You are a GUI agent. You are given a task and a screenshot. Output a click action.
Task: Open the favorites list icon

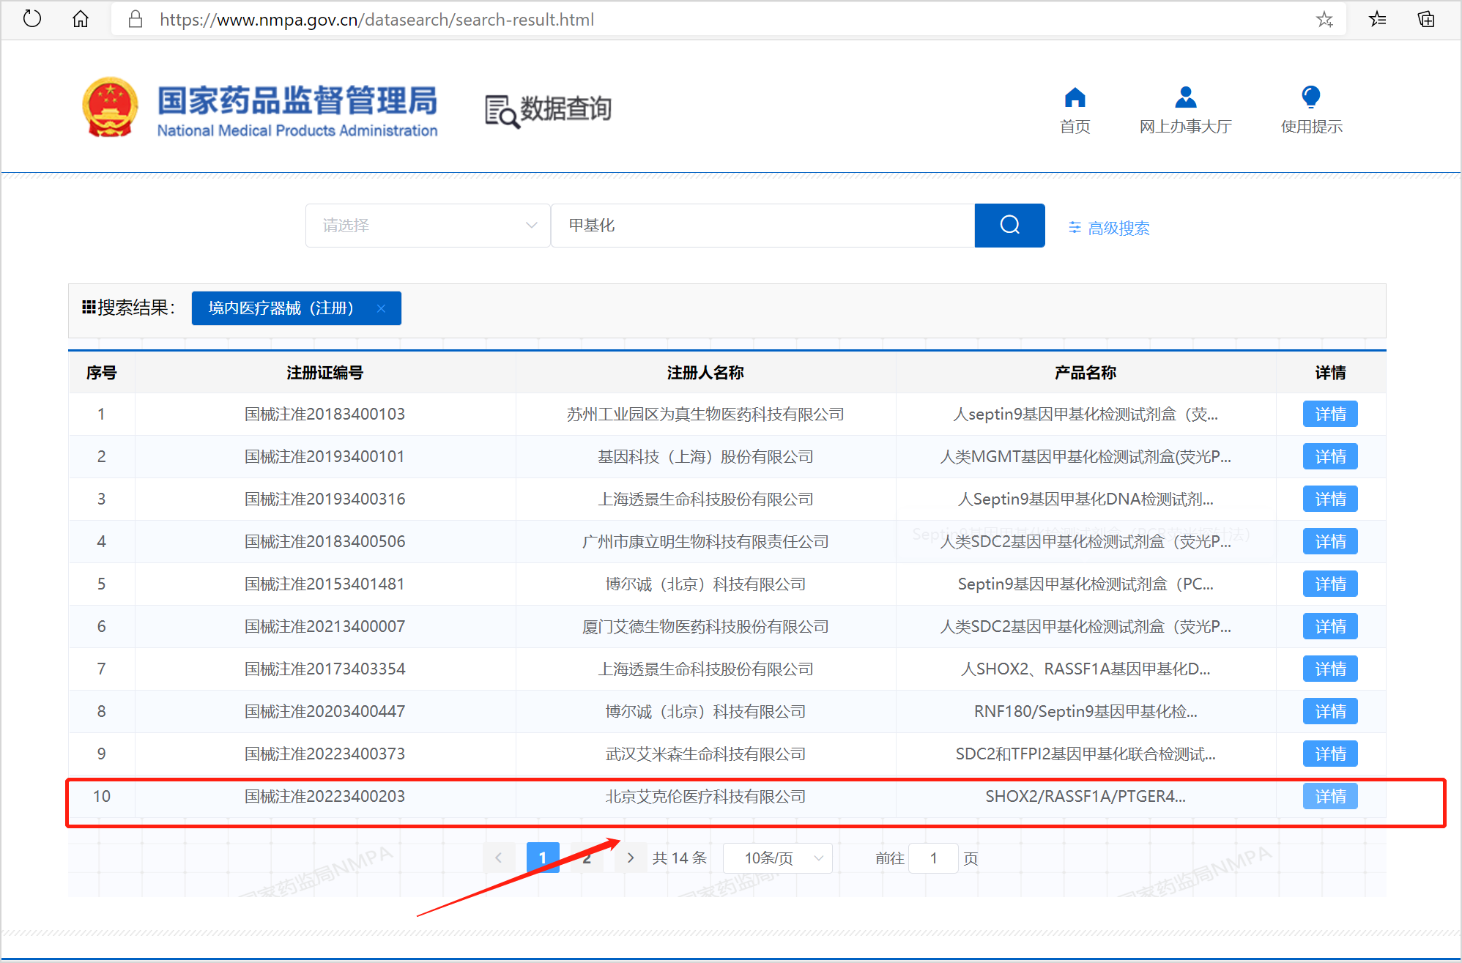tap(1377, 19)
